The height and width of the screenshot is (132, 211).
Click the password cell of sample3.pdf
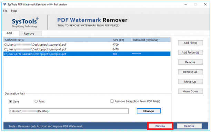pyautogui.click(x=151, y=54)
